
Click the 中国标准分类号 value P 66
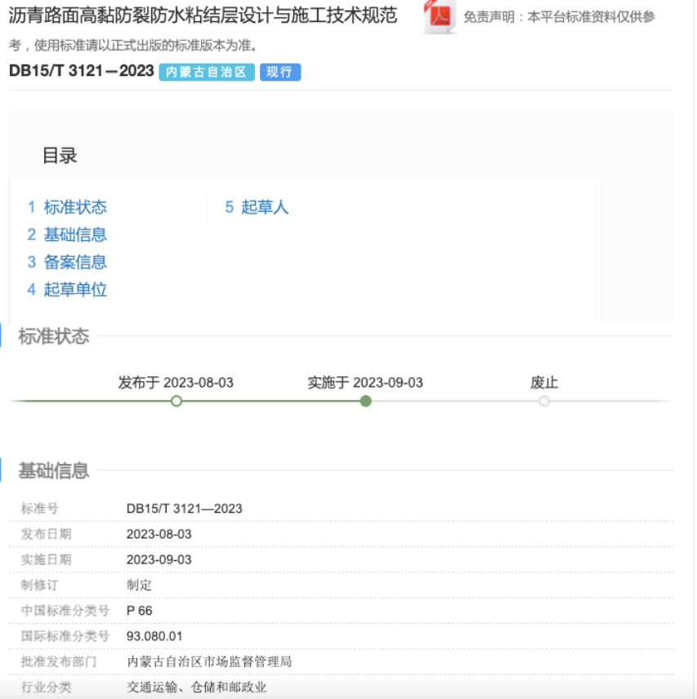pos(139,611)
